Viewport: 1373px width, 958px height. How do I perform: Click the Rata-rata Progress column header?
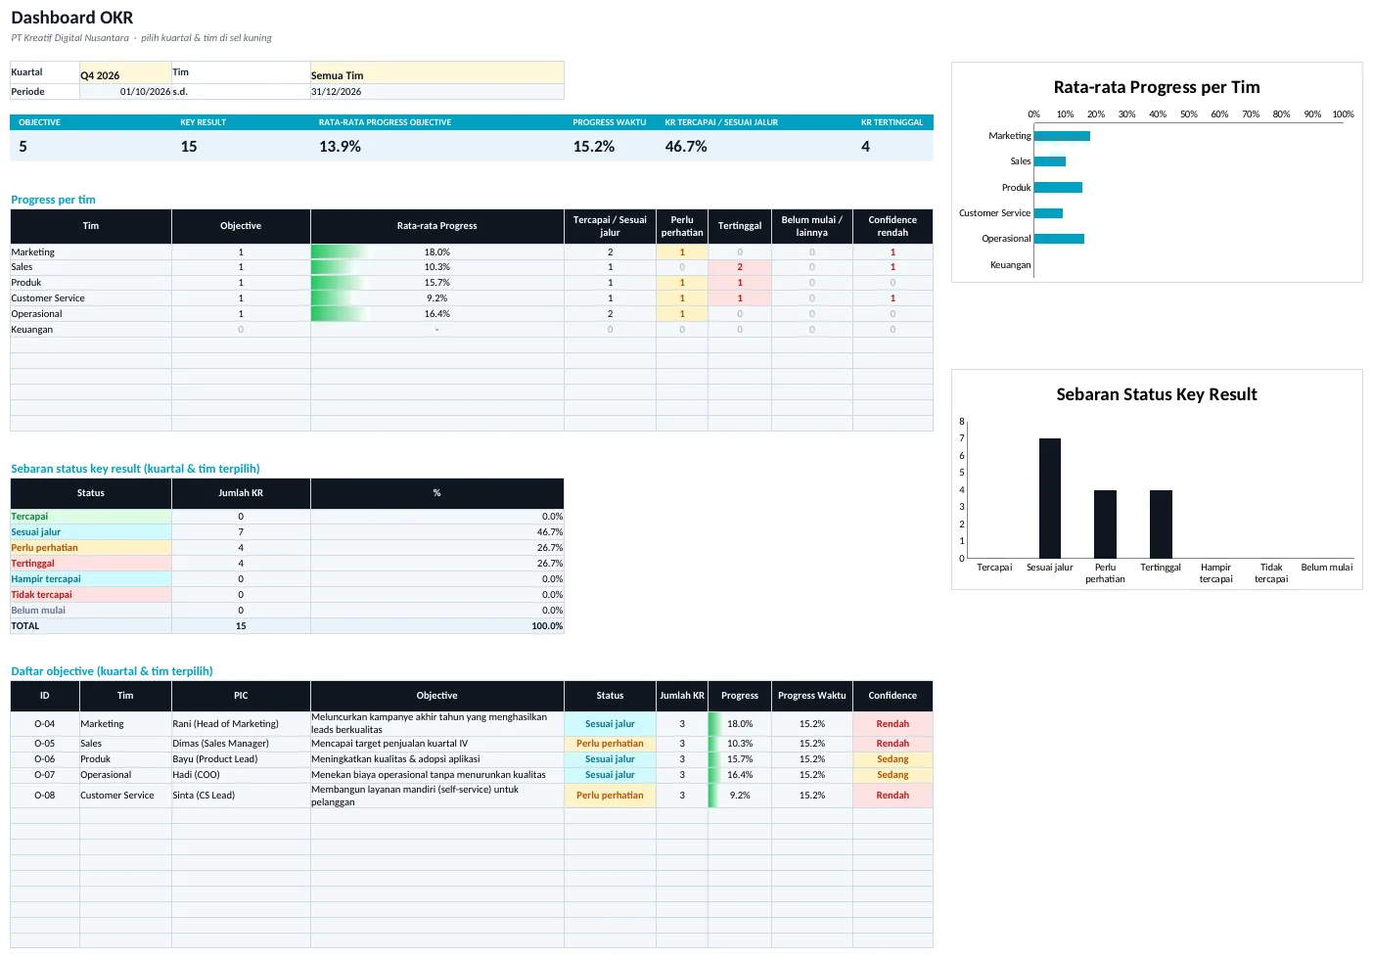click(x=436, y=226)
